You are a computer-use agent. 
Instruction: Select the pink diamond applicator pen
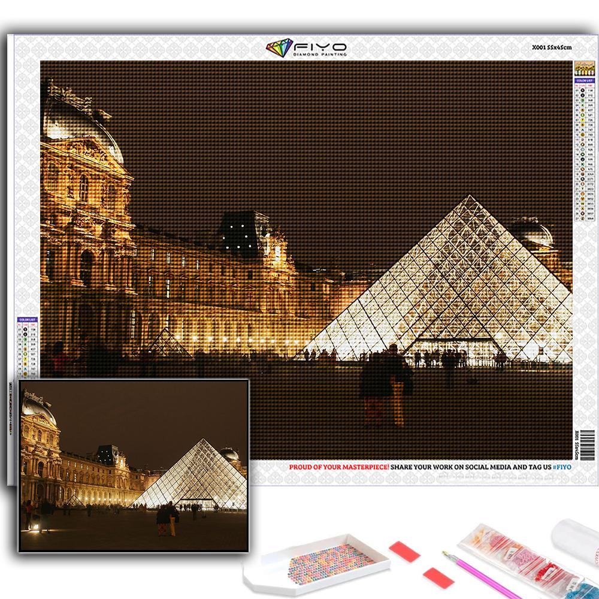[x=479, y=575]
